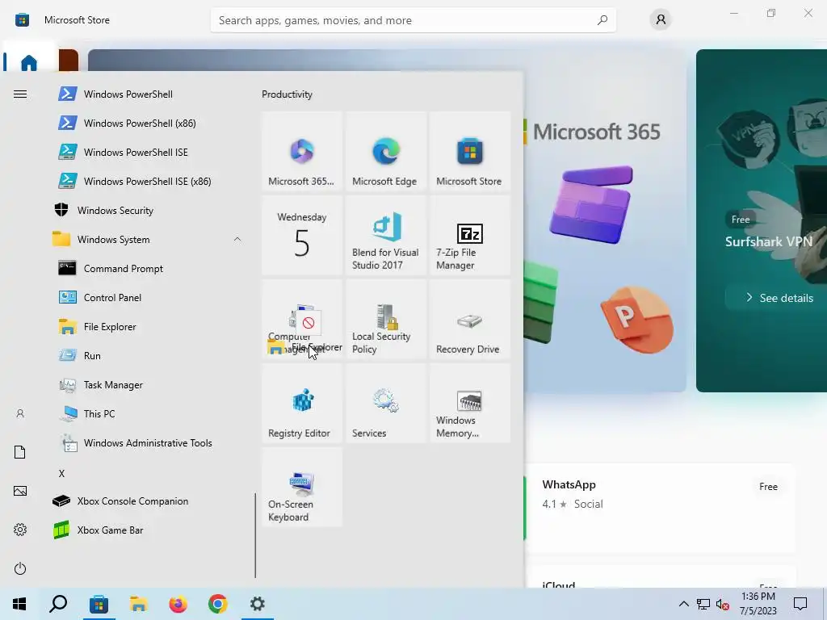Open Windows Administrative Tools
This screenshot has width=827, height=620.
click(x=148, y=443)
